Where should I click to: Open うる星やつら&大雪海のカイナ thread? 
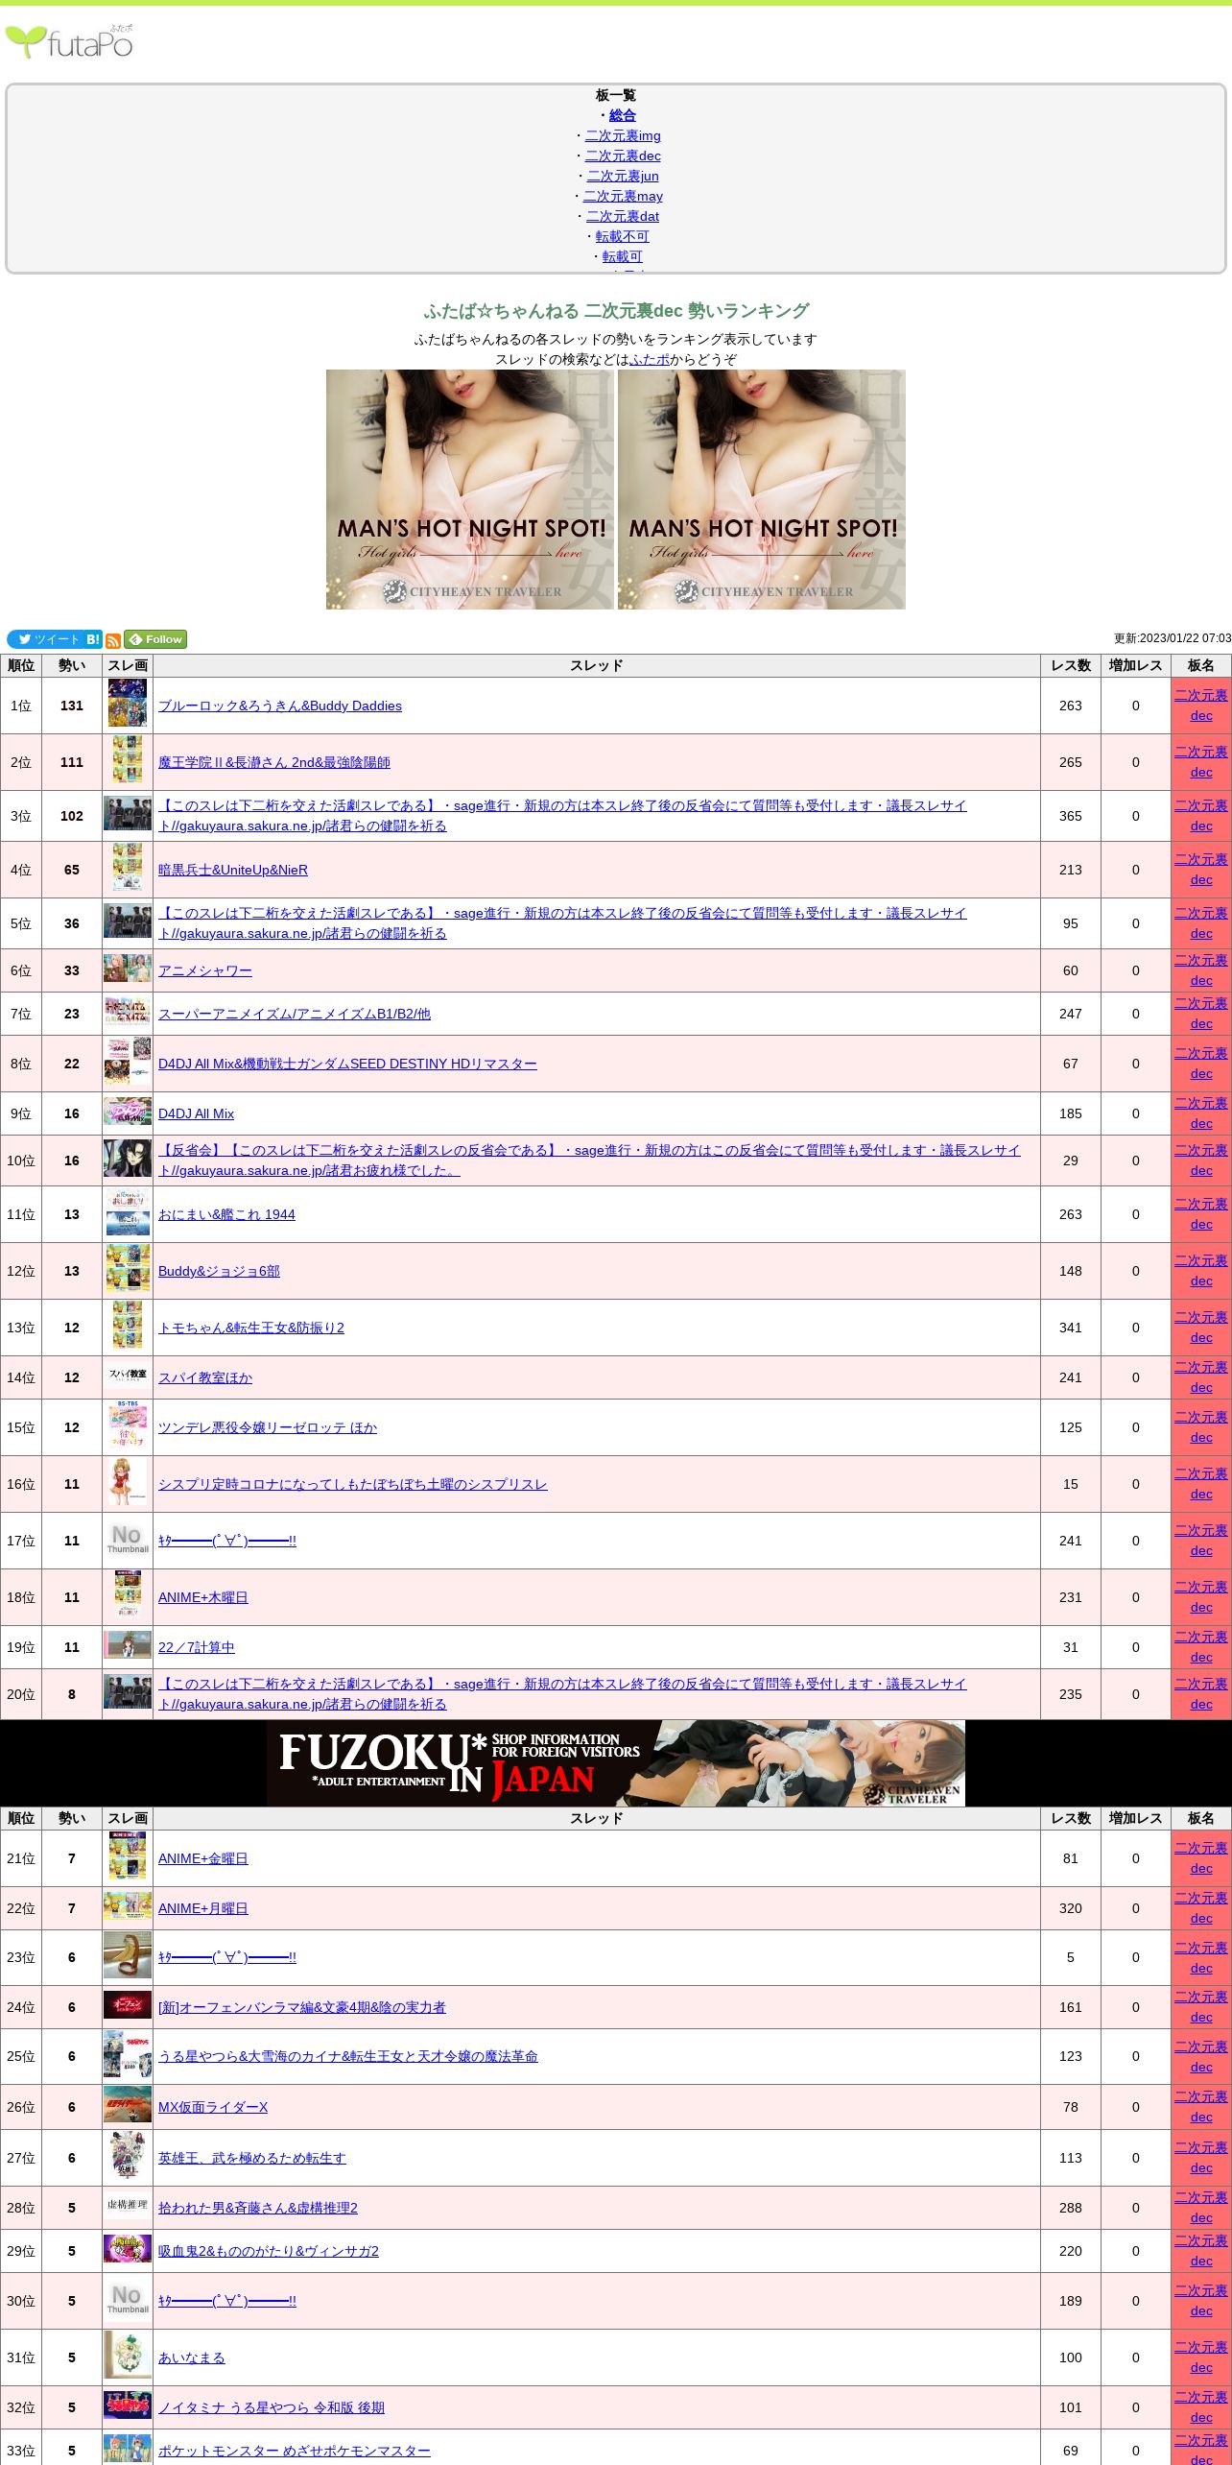[x=348, y=2056]
